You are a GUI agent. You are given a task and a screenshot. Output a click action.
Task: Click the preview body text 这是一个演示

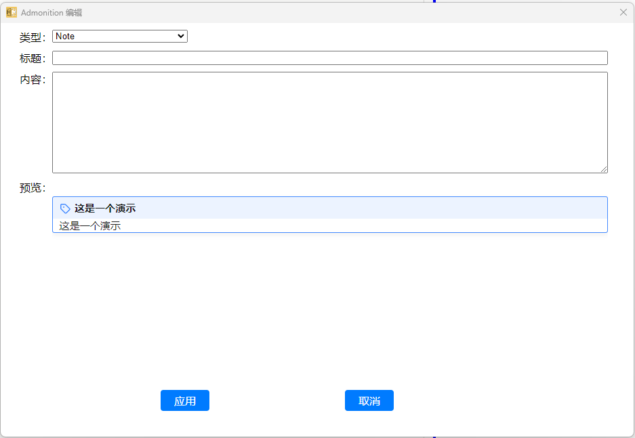click(90, 226)
